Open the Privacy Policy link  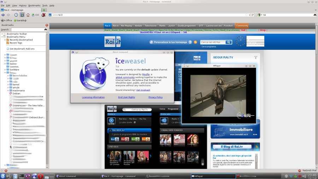(x=155, y=97)
